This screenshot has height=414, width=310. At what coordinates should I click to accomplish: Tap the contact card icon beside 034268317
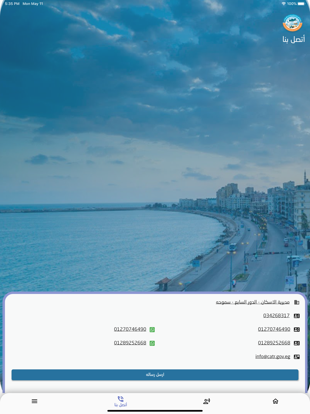click(297, 316)
